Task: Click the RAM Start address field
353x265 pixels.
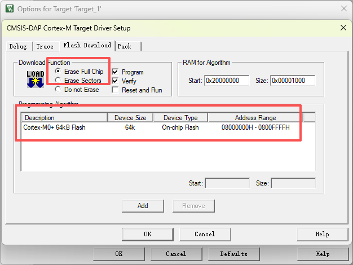Action: click(226, 81)
